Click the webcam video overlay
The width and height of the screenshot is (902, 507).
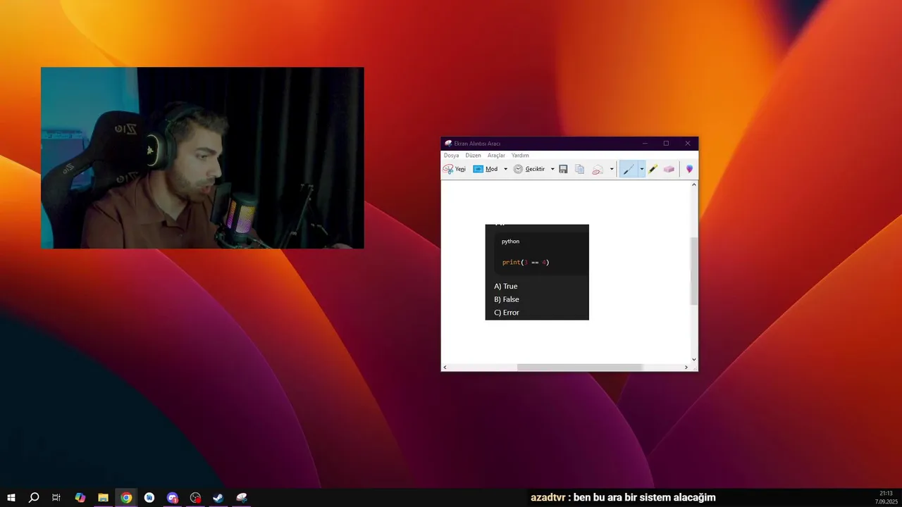[202, 158]
